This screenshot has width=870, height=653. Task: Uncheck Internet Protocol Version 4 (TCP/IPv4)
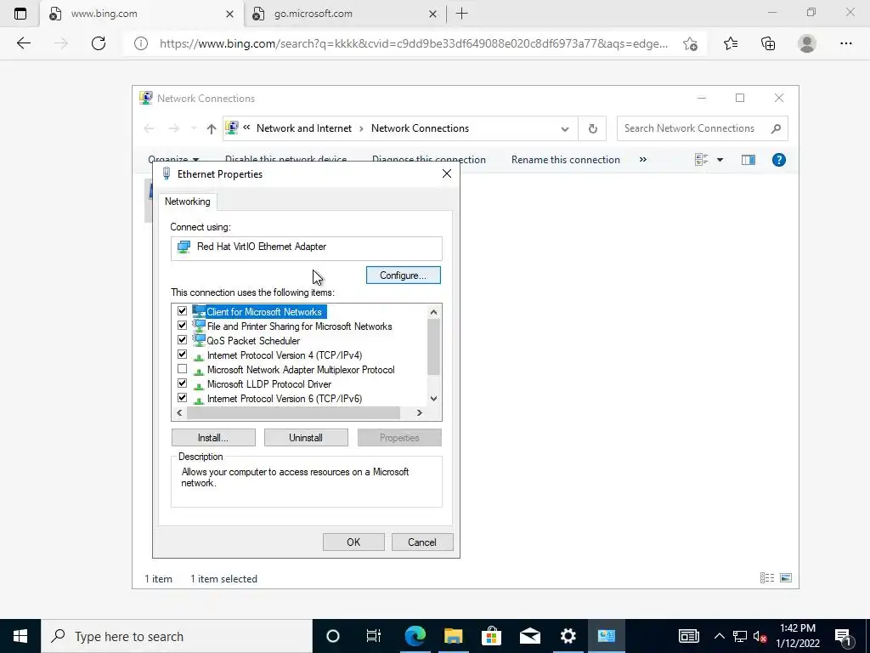[x=182, y=355]
